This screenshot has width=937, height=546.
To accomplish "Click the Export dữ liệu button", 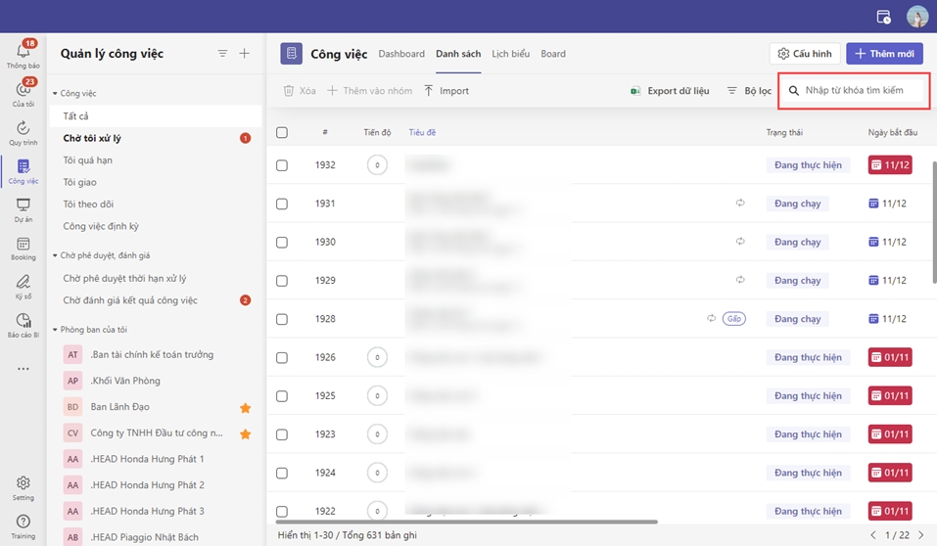I will click(670, 91).
